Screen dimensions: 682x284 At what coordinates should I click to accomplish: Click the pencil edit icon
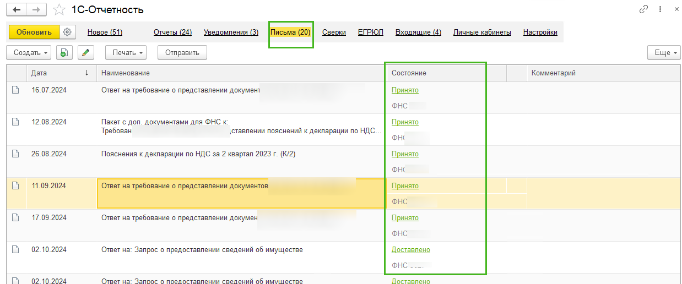(85, 53)
